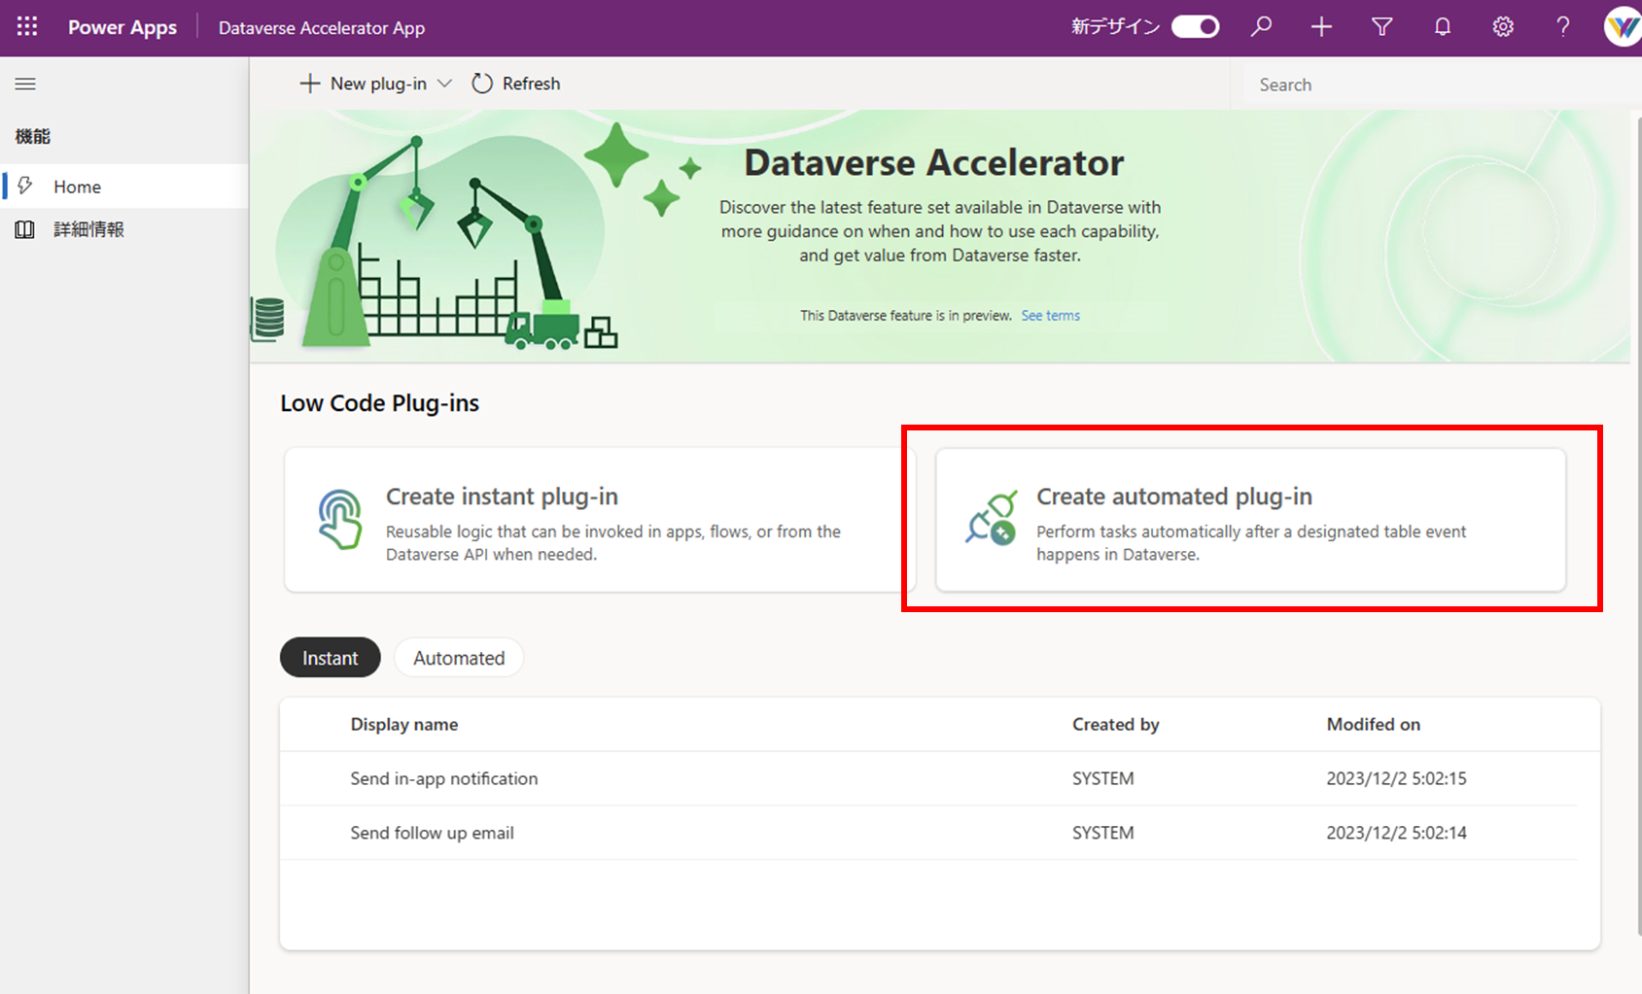Image resolution: width=1642 pixels, height=994 pixels.
Task: Sort by the Display name column header
Action: coord(404,724)
